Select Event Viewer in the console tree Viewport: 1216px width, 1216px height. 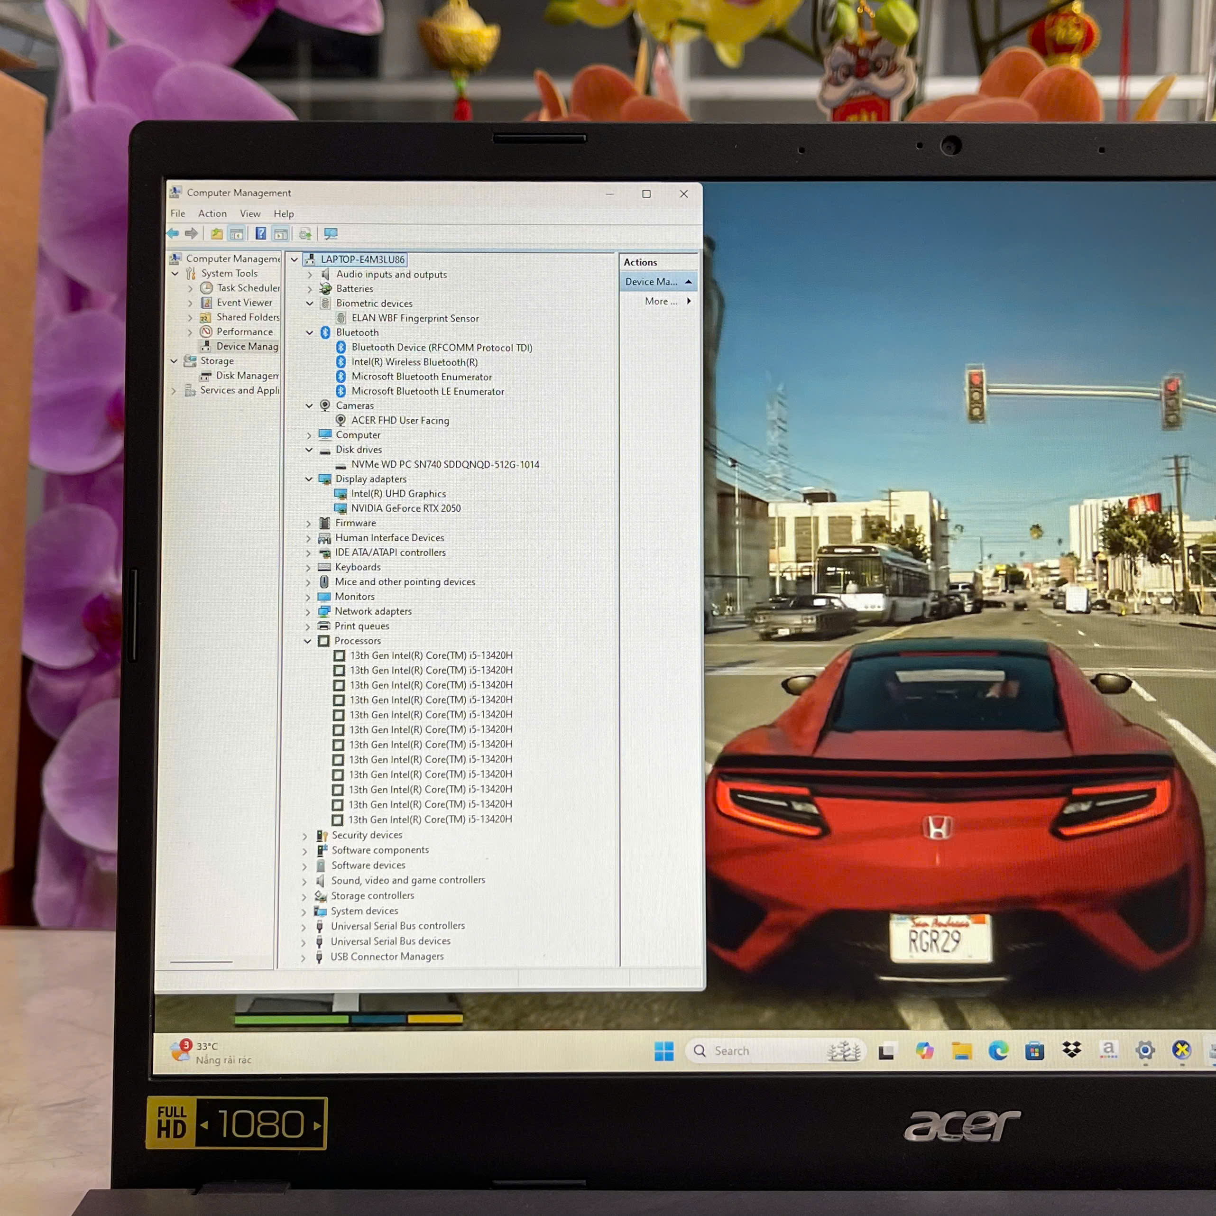pos(244,302)
